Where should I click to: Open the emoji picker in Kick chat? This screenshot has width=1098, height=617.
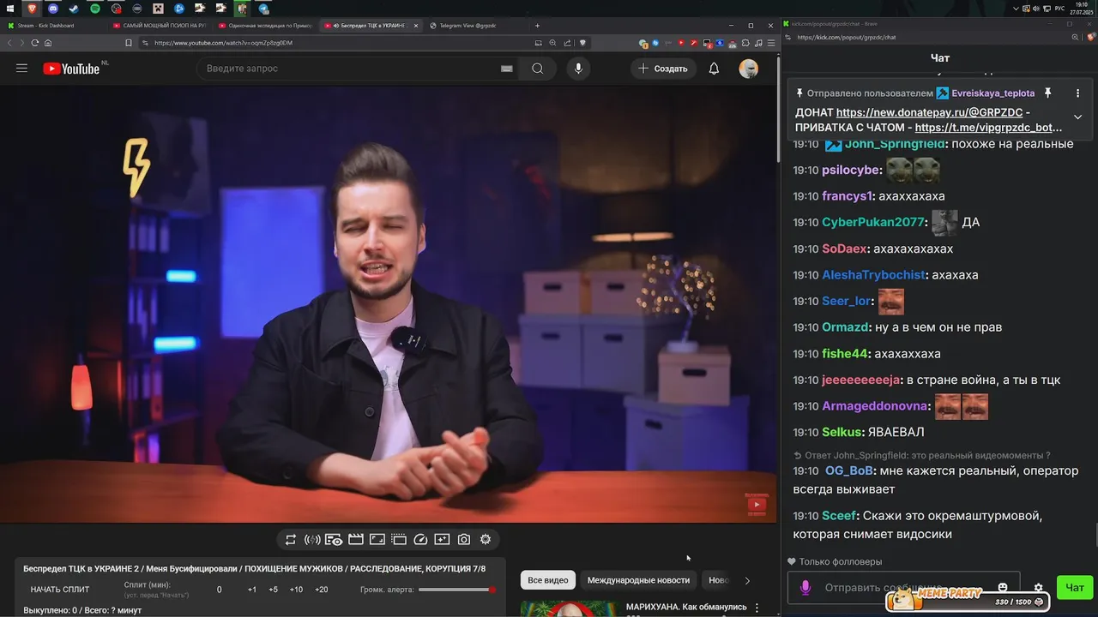pyautogui.click(x=1003, y=588)
